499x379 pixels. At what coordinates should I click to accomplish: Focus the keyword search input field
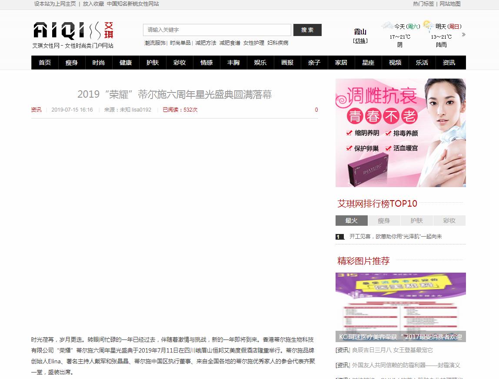(217, 30)
